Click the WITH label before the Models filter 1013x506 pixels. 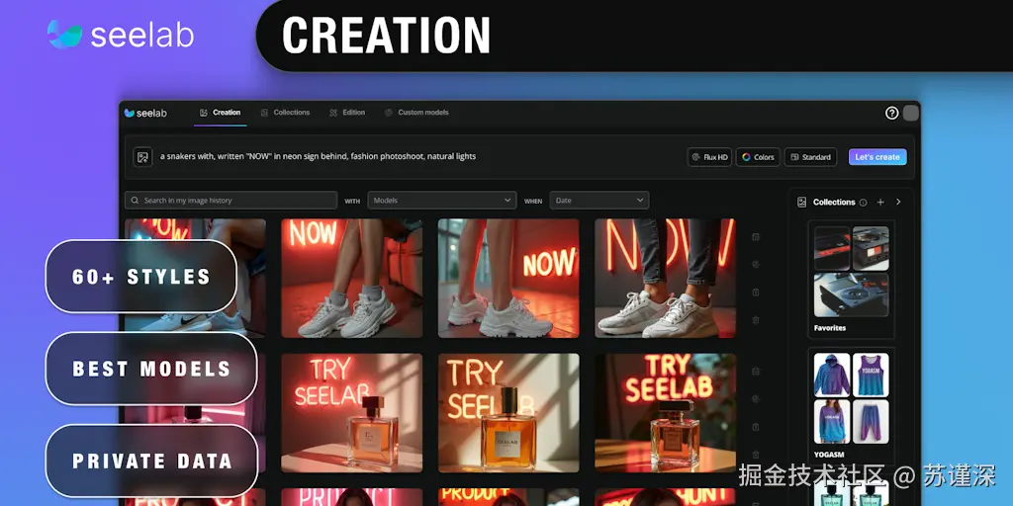tap(352, 202)
